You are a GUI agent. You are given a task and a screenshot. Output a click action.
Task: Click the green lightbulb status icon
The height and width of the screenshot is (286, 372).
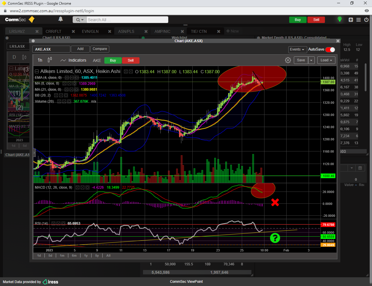click(339, 19)
